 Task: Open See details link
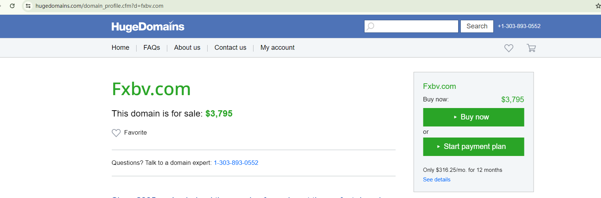437,180
